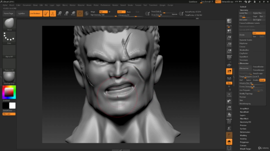Viewport: 270px width, 151px height.
Task: Click the right shelf Rotate view icon
Action: tap(229, 115)
